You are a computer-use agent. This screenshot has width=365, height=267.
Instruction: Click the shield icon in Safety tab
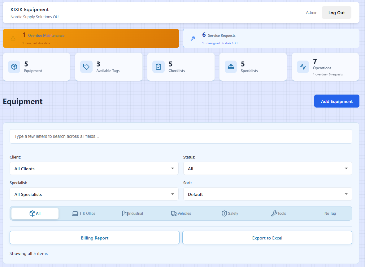pyautogui.click(x=224, y=214)
